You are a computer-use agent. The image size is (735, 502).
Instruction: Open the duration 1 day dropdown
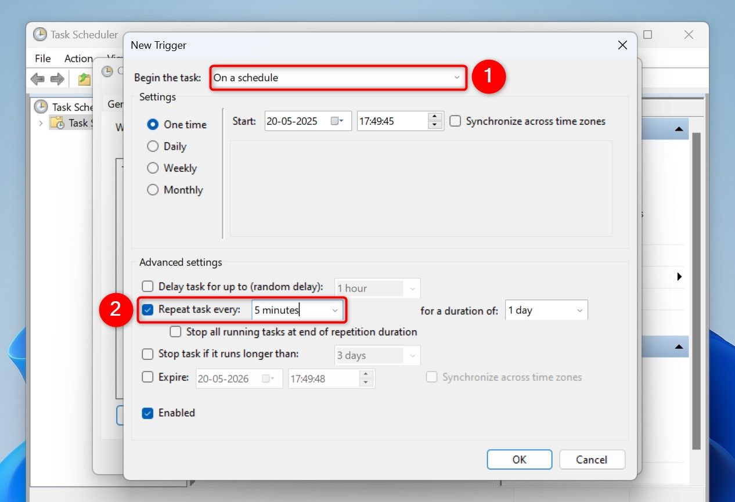579,310
